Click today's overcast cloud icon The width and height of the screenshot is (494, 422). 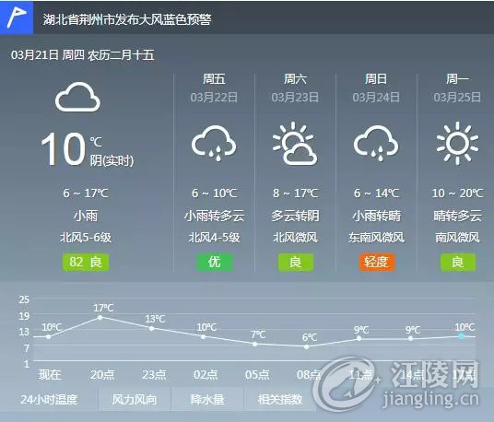tap(77, 97)
